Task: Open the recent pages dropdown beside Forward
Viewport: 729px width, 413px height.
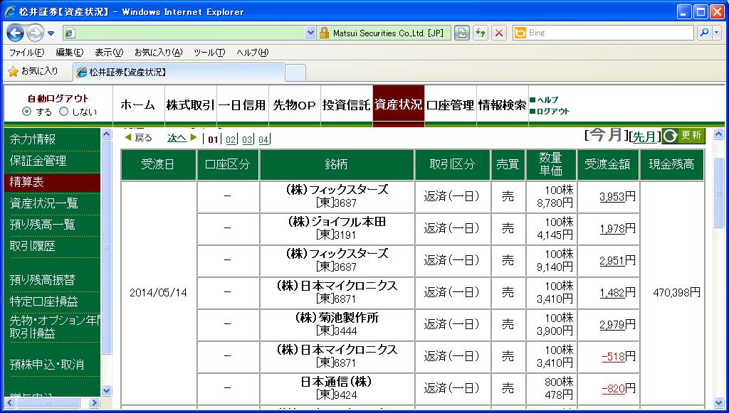Action: coord(51,33)
